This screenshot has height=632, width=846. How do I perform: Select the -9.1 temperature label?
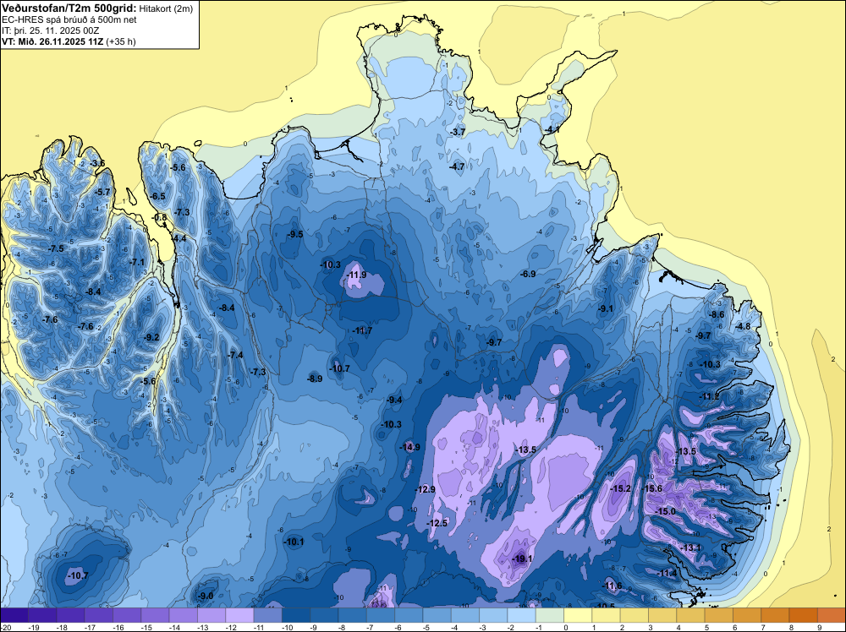pos(606,308)
